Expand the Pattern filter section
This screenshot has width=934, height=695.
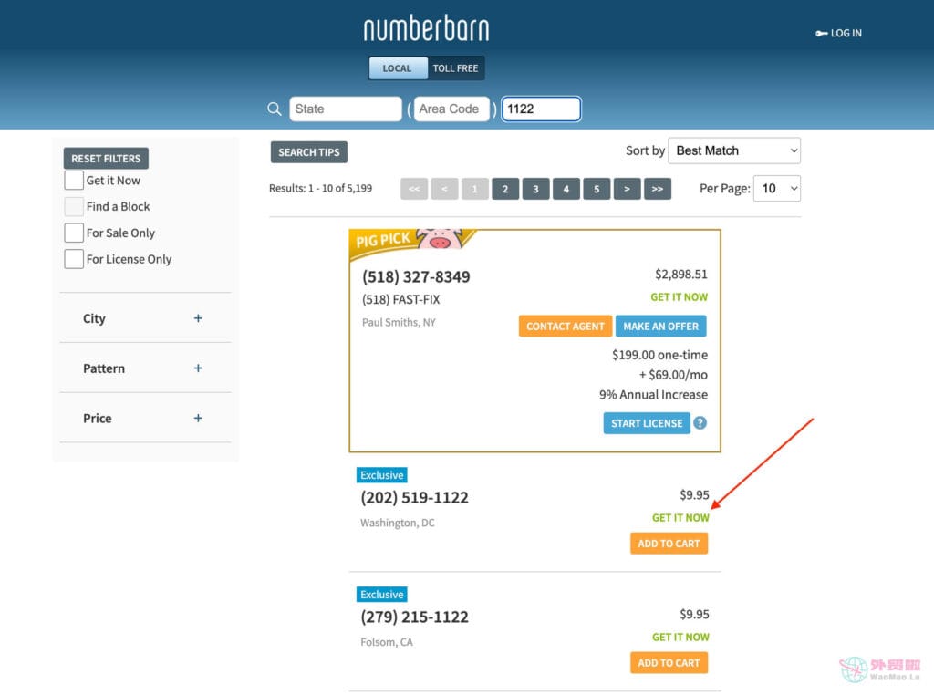[x=198, y=368]
